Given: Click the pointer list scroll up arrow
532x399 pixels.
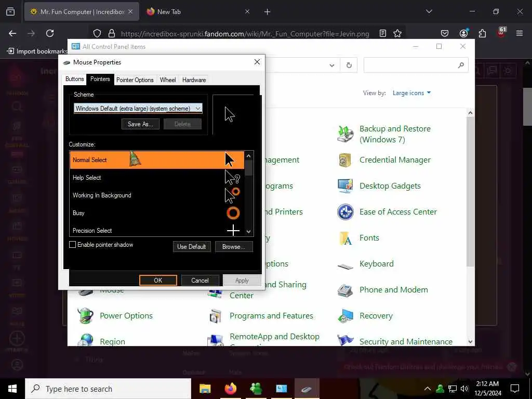Looking at the screenshot, I should point(248,156).
